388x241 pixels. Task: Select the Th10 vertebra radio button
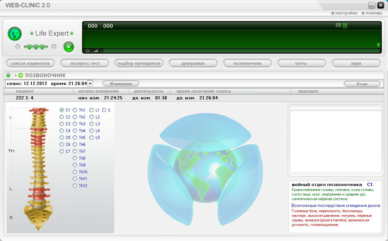75,172
